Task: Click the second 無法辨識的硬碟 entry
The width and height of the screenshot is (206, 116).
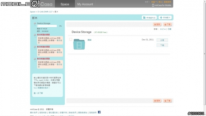Action: point(43,47)
